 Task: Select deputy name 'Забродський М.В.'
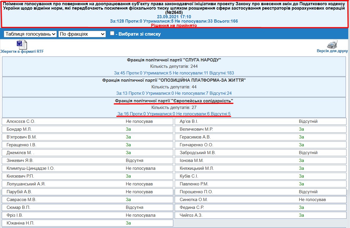198,153
